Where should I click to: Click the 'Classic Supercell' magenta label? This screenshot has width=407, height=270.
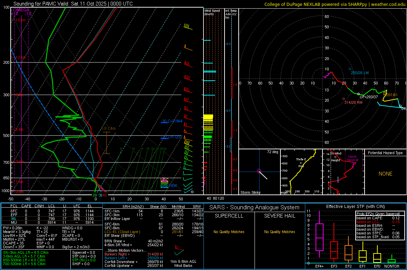(353, 158)
